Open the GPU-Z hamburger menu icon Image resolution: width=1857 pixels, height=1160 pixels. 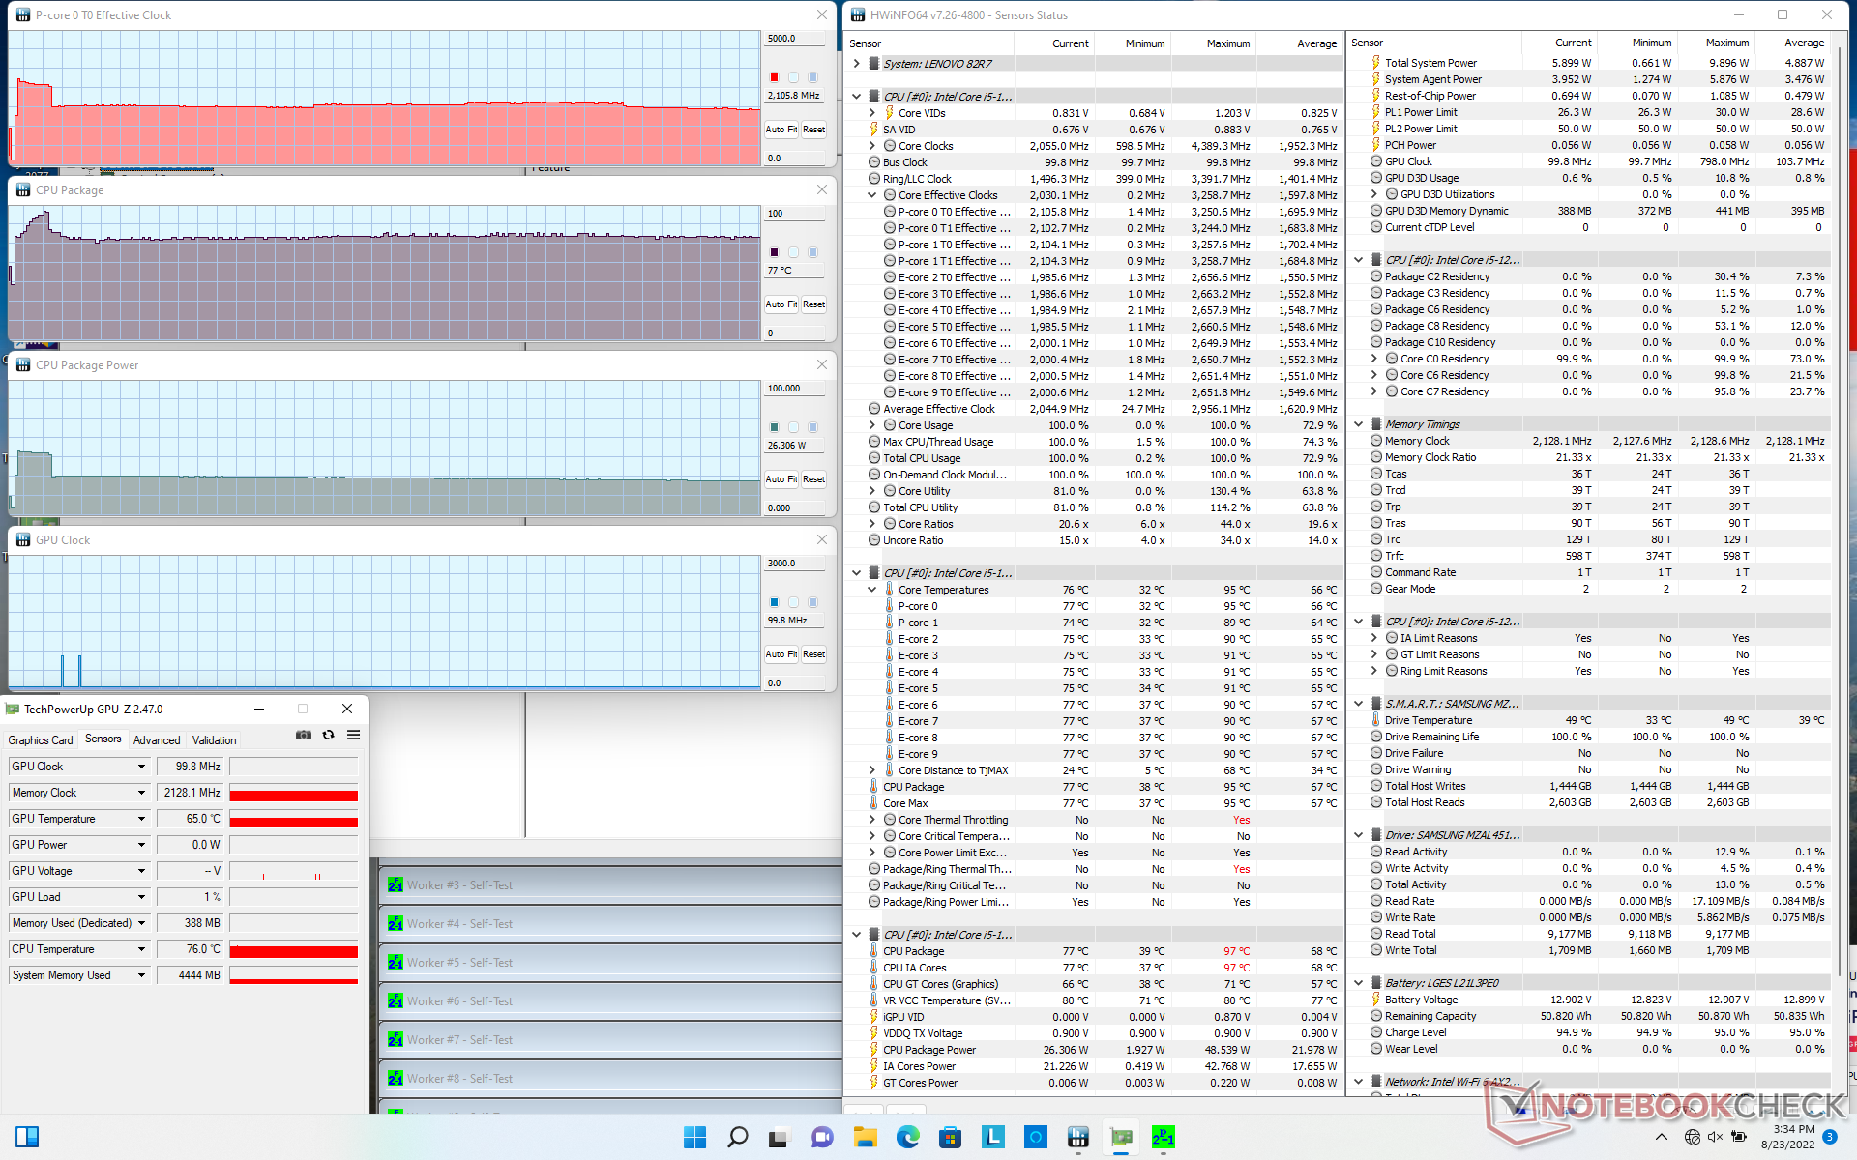pyautogui.click(x=354, y=735)
